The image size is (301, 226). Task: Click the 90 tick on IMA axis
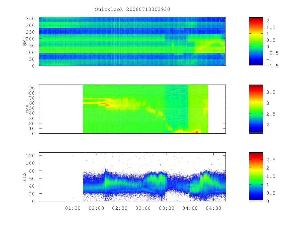pos(32,88)
